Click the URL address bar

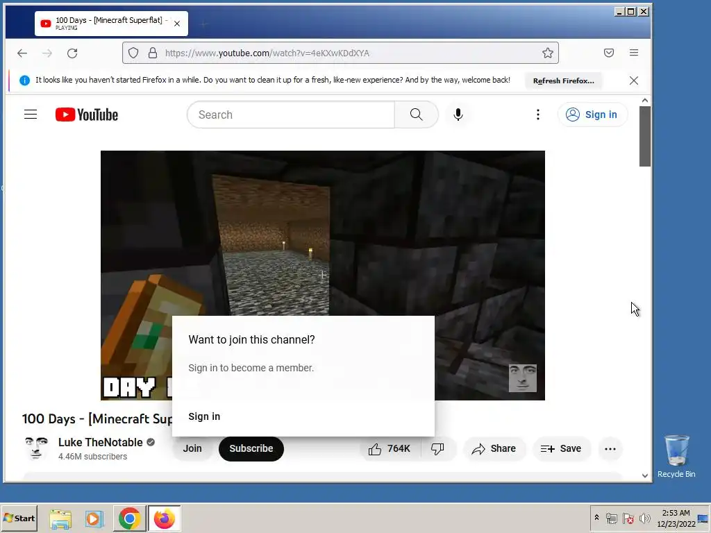tap(340, 53)
